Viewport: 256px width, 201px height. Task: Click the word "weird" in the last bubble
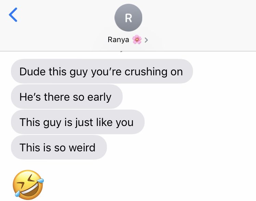pos(82,148)
